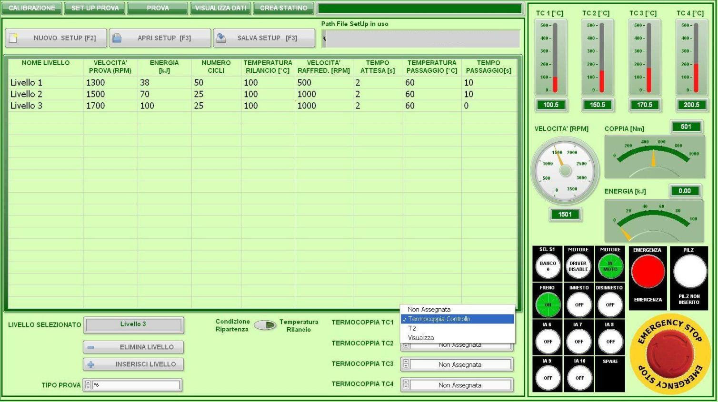Click the TC 1 thermometer gauge
Image resolution: width=718 pixels, height=402 pixels.
[x=551, y=58]
